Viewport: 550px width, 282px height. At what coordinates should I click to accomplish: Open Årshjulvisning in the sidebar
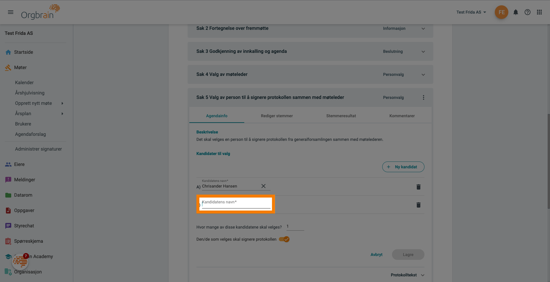point(30,93)
